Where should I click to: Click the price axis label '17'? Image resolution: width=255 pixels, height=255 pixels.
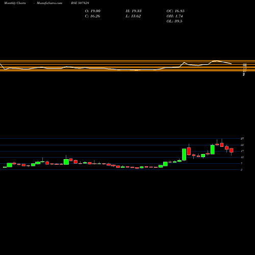(x=242, y=151)
